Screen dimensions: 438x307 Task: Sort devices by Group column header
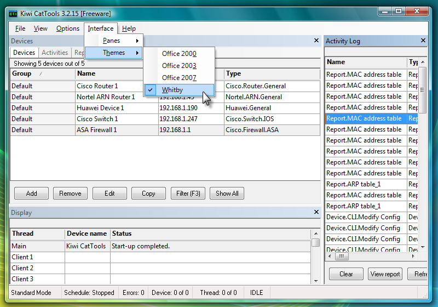click(43, 74)
